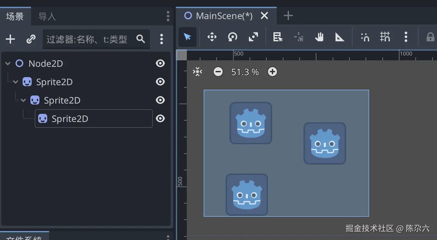
Task: Collapse the Node2D tree root
Action: coord(8,64)
